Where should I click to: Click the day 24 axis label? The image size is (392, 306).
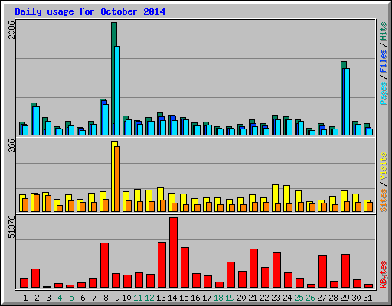(287, 298)
